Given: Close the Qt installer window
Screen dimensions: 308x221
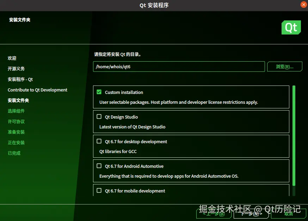Looking at the screenshot, I should (x=304, y=5).
